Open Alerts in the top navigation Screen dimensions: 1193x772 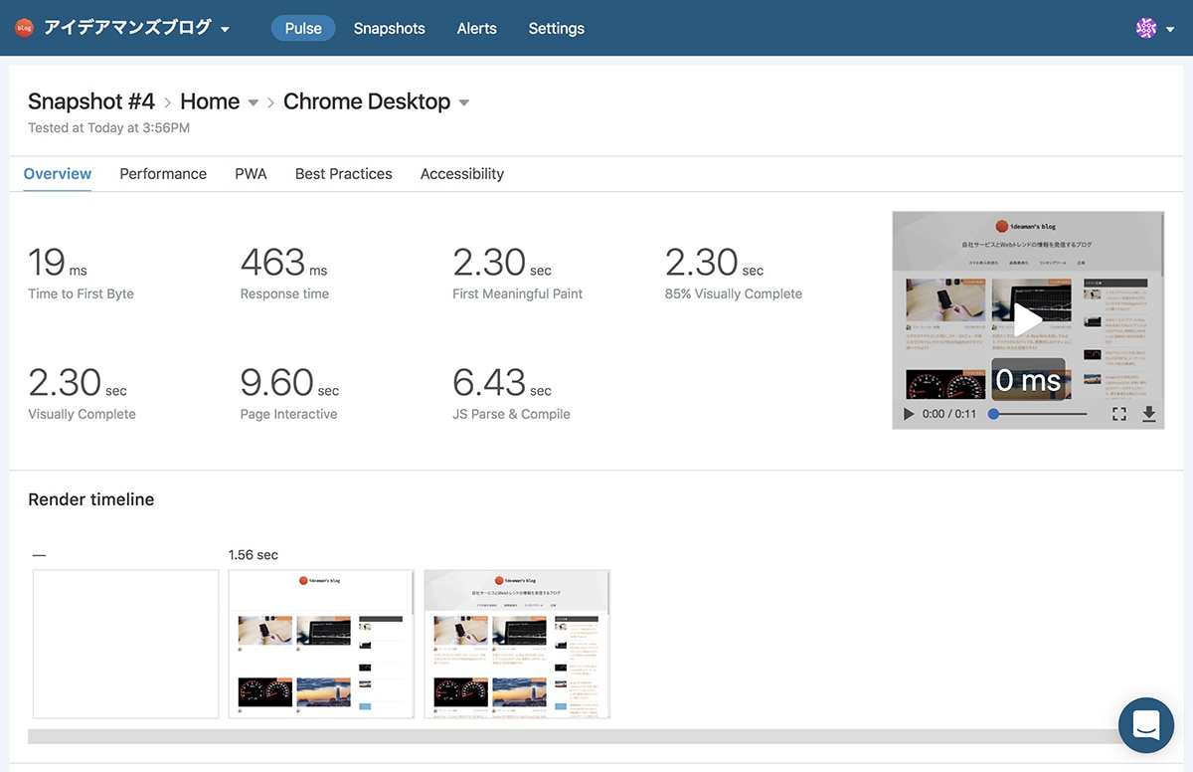(x=477, y=28)
